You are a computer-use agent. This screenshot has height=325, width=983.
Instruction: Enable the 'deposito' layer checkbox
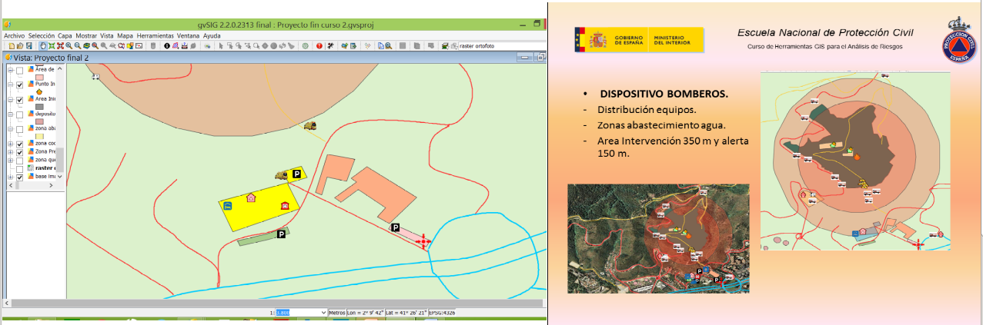click(x=20, y=114)
